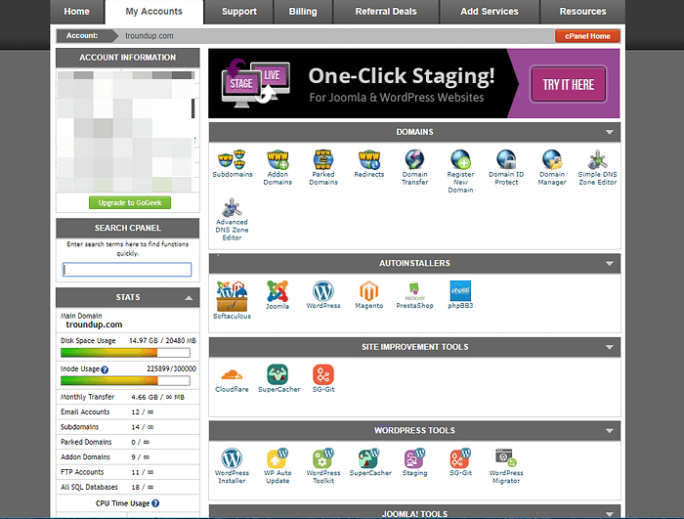The height and width of the screenshot is (519, 684).
Task: Open the phpBB3 installer
Action: (460, 295)
